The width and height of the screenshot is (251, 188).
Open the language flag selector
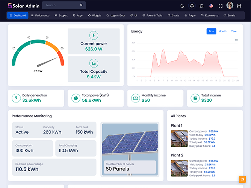click(211, 6)
